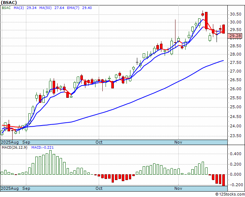
Task: Click the long-wick candle before Nov
Action: 175,33
